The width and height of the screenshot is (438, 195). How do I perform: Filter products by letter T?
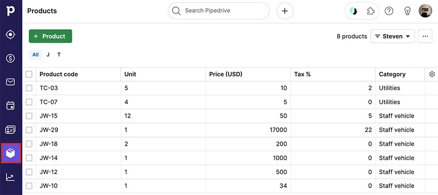(x=59, y=55)
